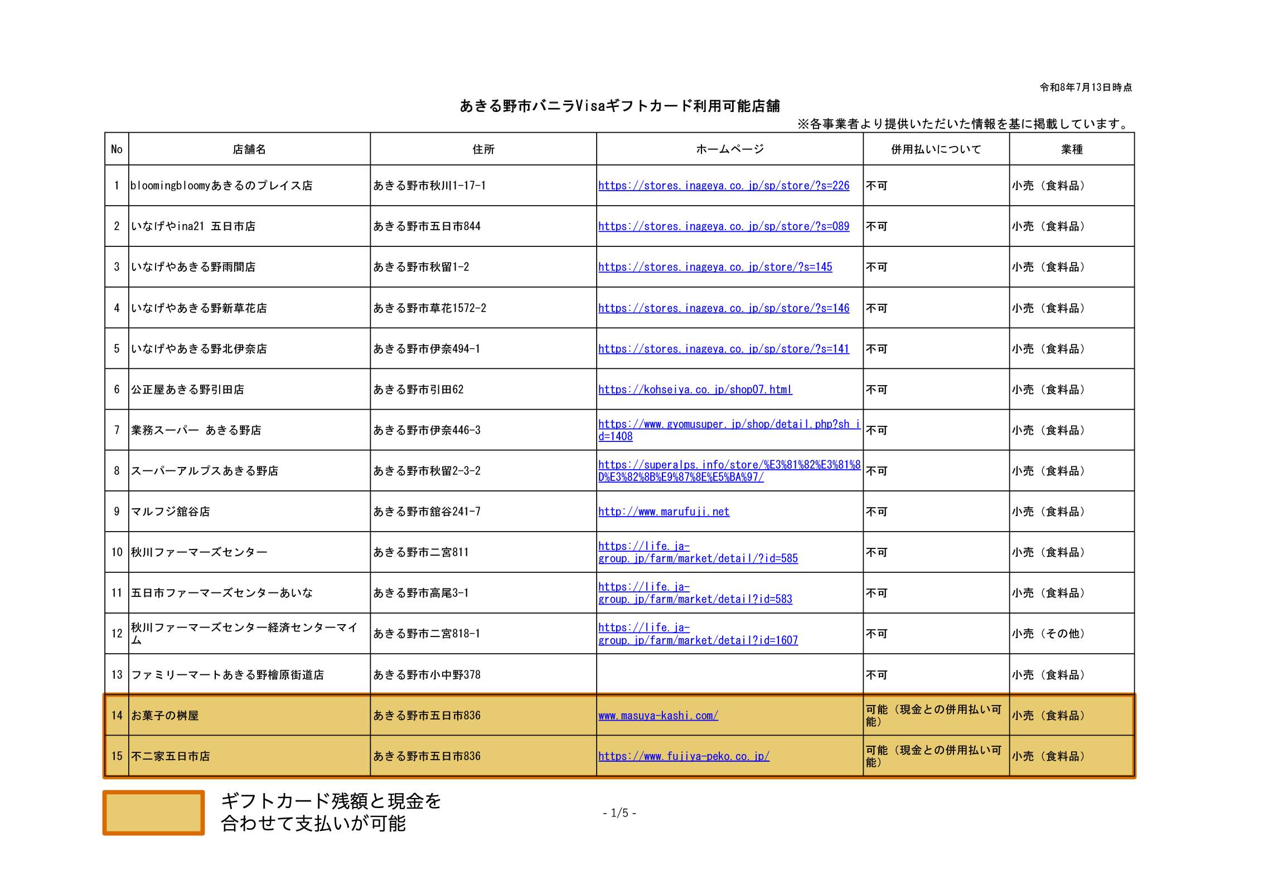Click address あきる野市二宮811
The width and height of the screenshot is (1278, 895).
tap(421, 552)
